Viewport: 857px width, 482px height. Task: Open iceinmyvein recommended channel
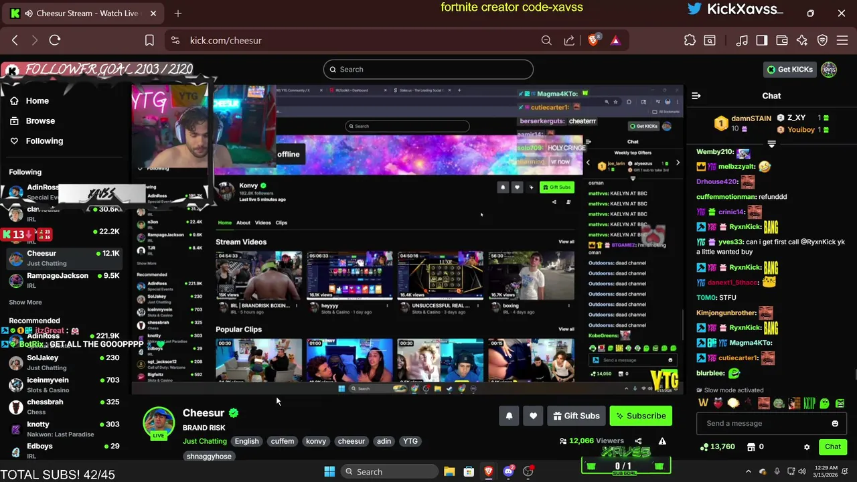coord(64,384)
